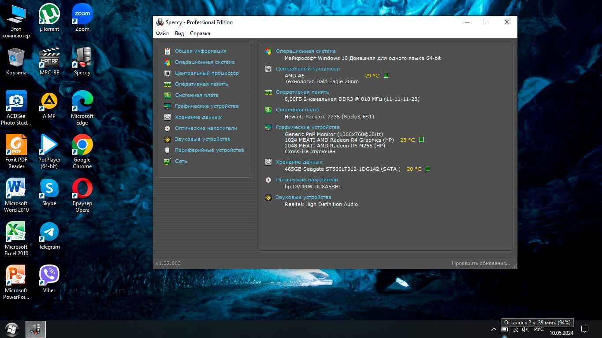Viewport: 602px width, 338px height.
Task: Open the µTorrent desktop shortcut
Action: click(x=49, y=18)
